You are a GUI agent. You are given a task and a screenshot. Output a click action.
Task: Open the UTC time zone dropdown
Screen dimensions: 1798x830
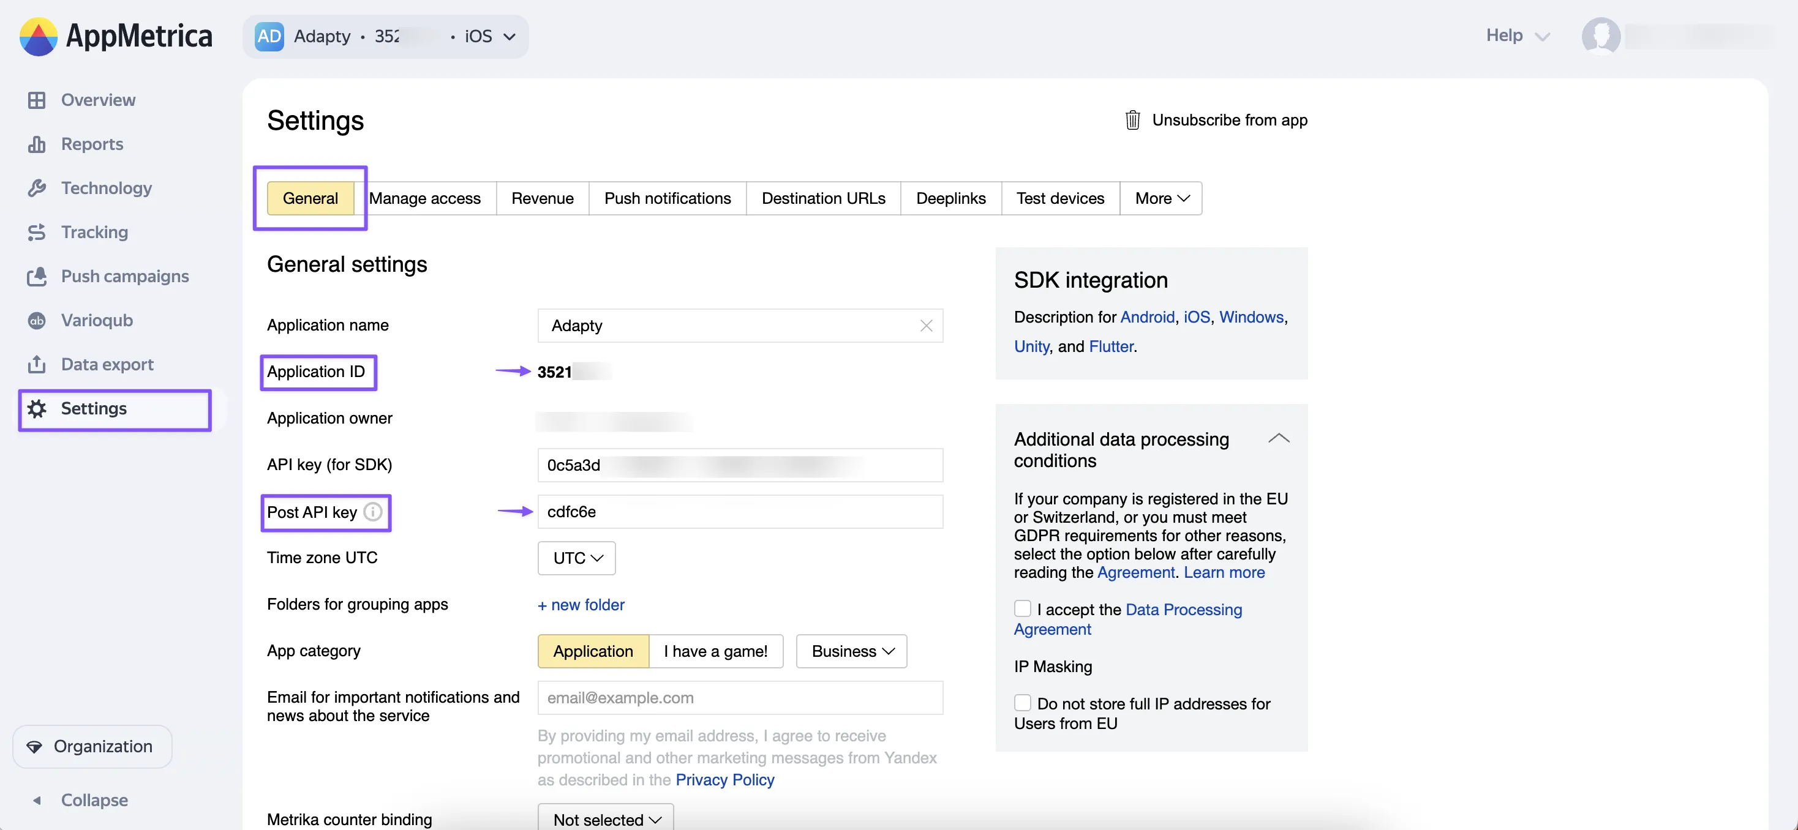click(x=576, y=558)
